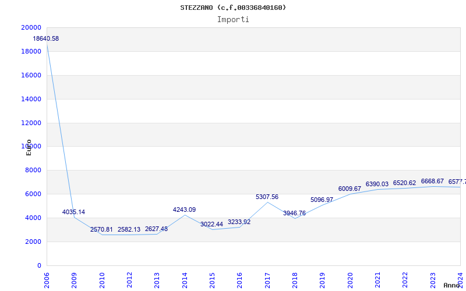Click the 2006 x-axis year
This screenshot has height=291, width=466.
pyautogui.click(x=47, y=280)
